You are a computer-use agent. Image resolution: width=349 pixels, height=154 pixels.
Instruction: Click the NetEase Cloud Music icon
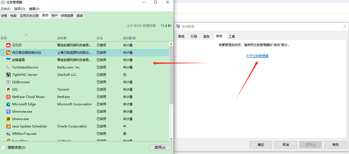[8, 97]
